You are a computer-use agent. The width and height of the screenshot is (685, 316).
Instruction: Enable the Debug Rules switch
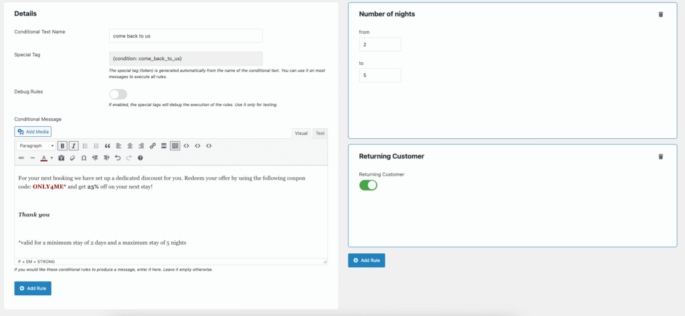[118, 94]
